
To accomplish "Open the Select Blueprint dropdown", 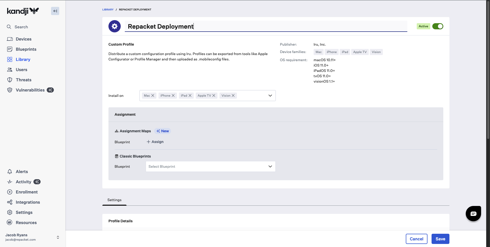I will (211, 166).
